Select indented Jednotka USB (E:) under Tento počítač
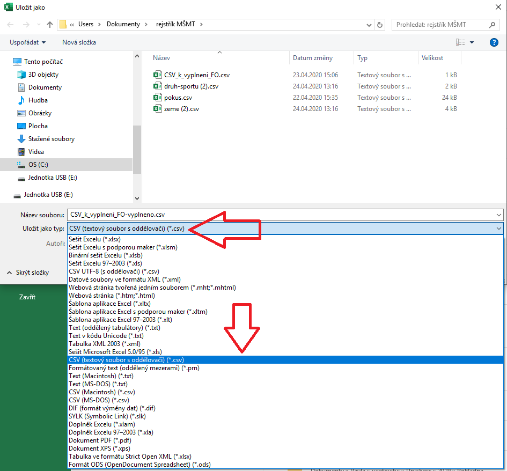Viewport: 507px width, 471px height. [53, 178]
